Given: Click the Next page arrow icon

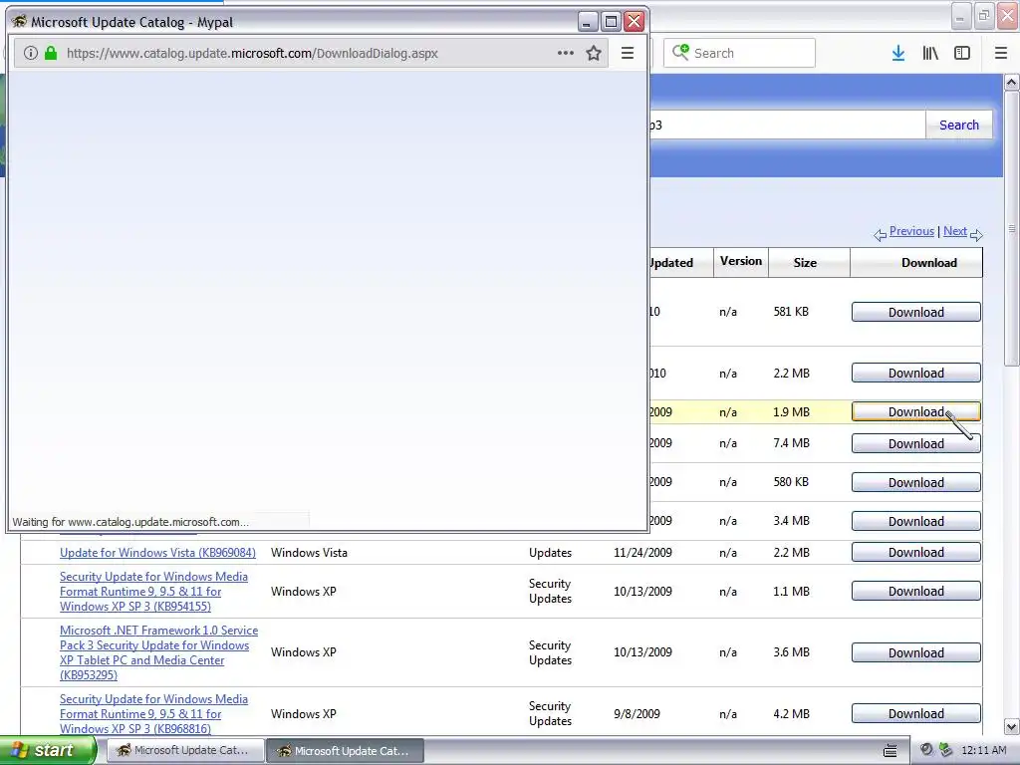Looking at the screenshot, I should click(976, 235).
